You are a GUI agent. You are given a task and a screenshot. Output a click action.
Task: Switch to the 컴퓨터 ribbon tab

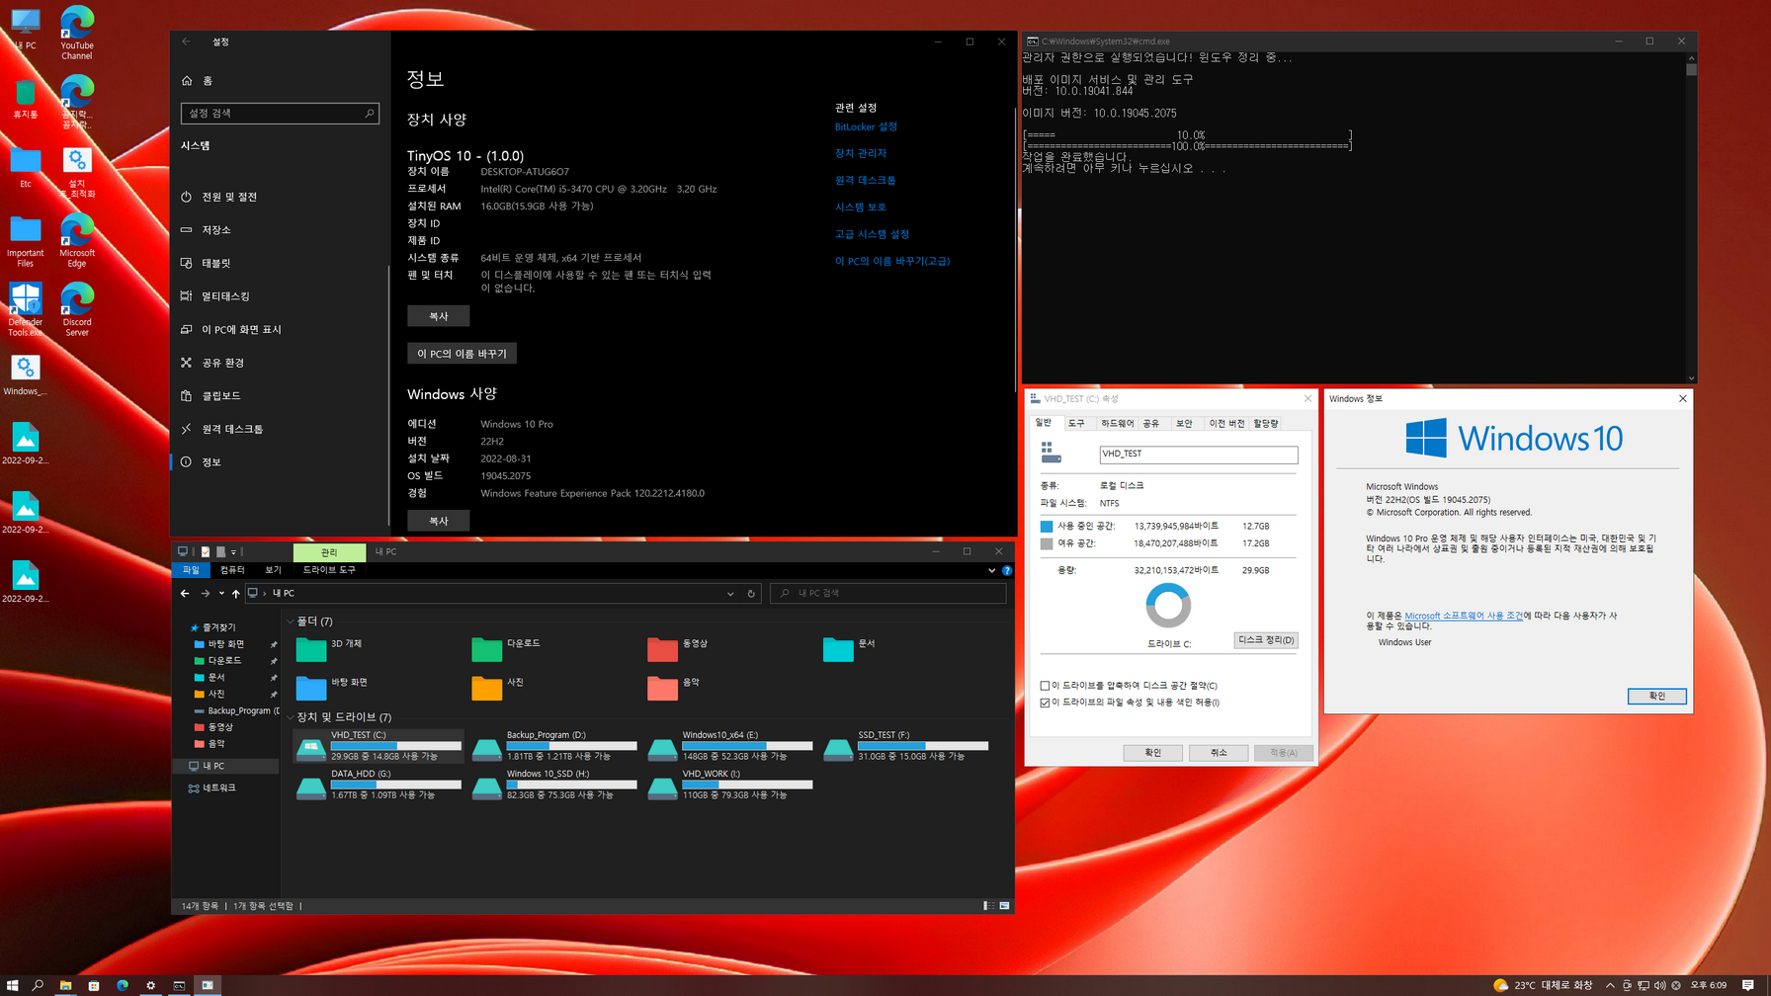(x=232, y=570)
